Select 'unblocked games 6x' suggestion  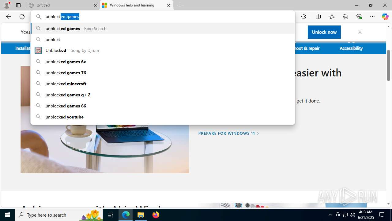point(163,61)
